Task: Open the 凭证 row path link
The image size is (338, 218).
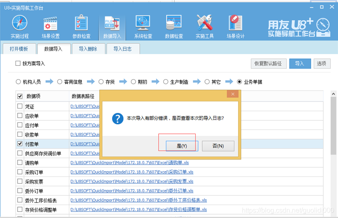Action: (85, 106)
